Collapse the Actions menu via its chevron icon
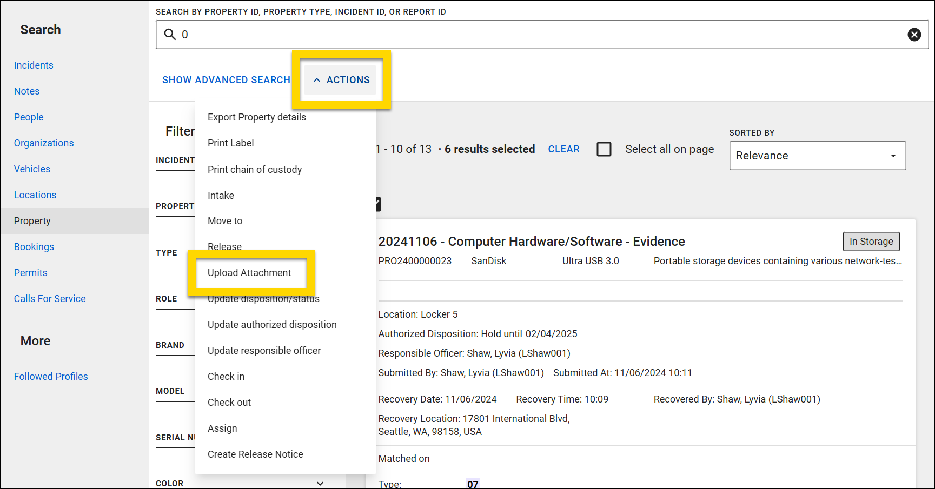The image size is (935, 489). click(317, 79)
